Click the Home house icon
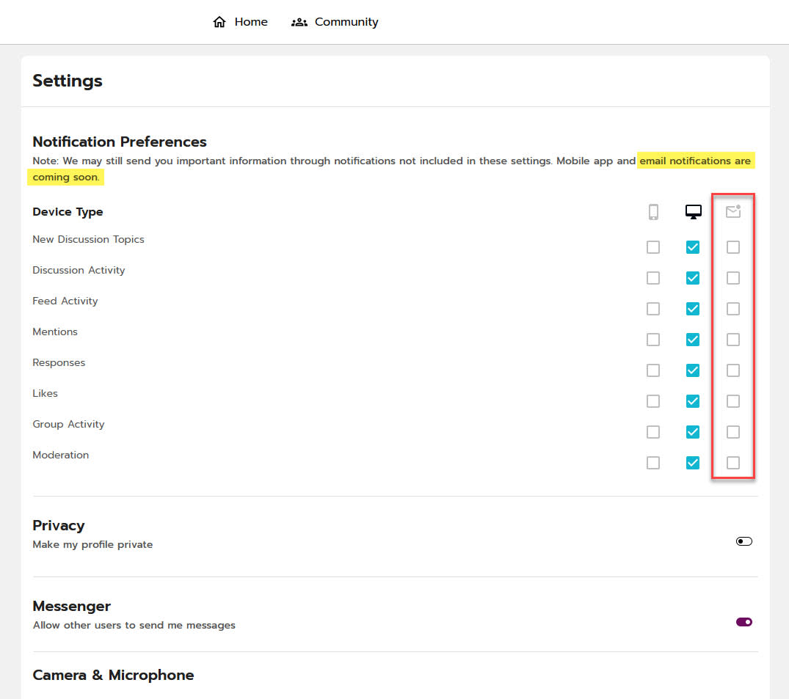The height and width of the screenshot is (699, 789). (x=219, y=21)
